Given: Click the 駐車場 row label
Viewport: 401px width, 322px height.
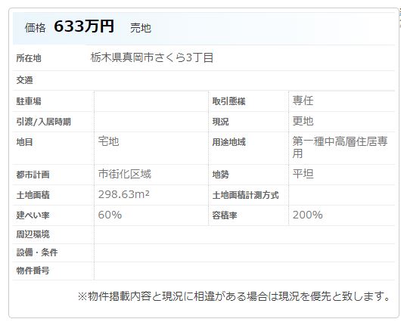Looking at the screenshot, I should [x=29, y=101].
